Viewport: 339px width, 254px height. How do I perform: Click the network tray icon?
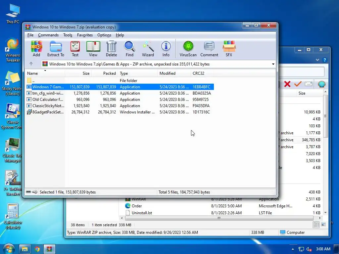301,249
